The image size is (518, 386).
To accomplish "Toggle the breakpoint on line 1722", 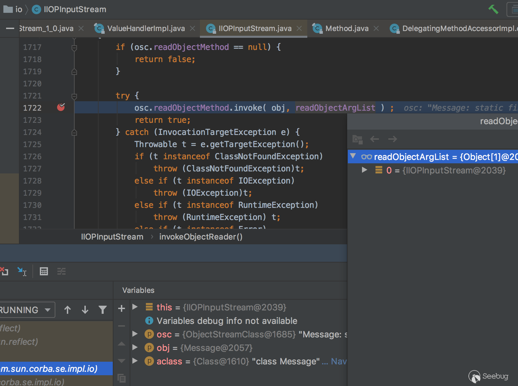I will (x=61, y=108).
